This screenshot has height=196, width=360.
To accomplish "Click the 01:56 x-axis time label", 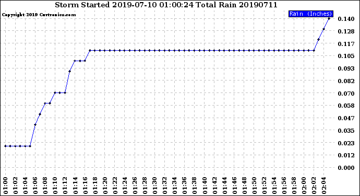I will [284, 186].
